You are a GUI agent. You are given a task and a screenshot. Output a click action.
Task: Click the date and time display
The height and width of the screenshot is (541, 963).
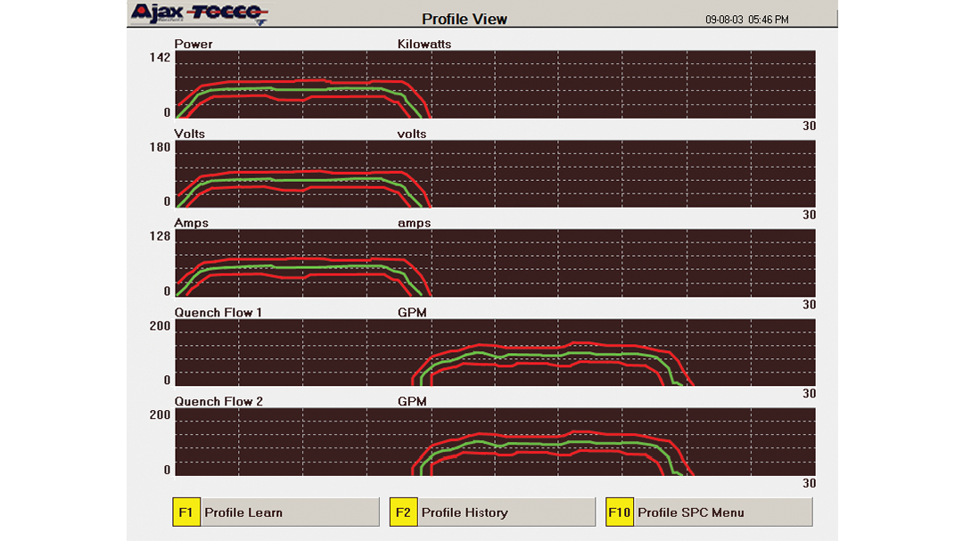[747, 20]
